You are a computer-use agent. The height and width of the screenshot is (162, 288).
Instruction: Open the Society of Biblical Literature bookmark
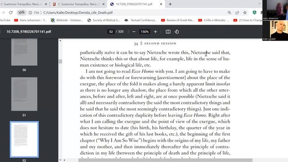coord(104,20)
